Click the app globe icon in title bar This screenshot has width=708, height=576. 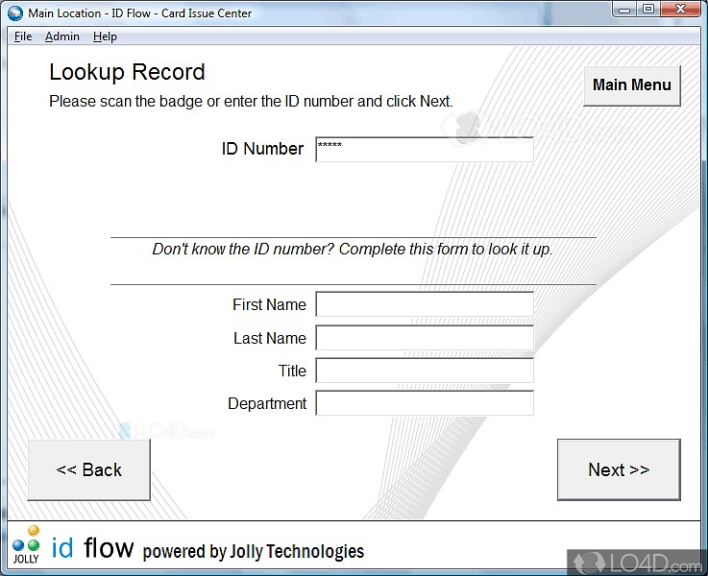[15, 13]
